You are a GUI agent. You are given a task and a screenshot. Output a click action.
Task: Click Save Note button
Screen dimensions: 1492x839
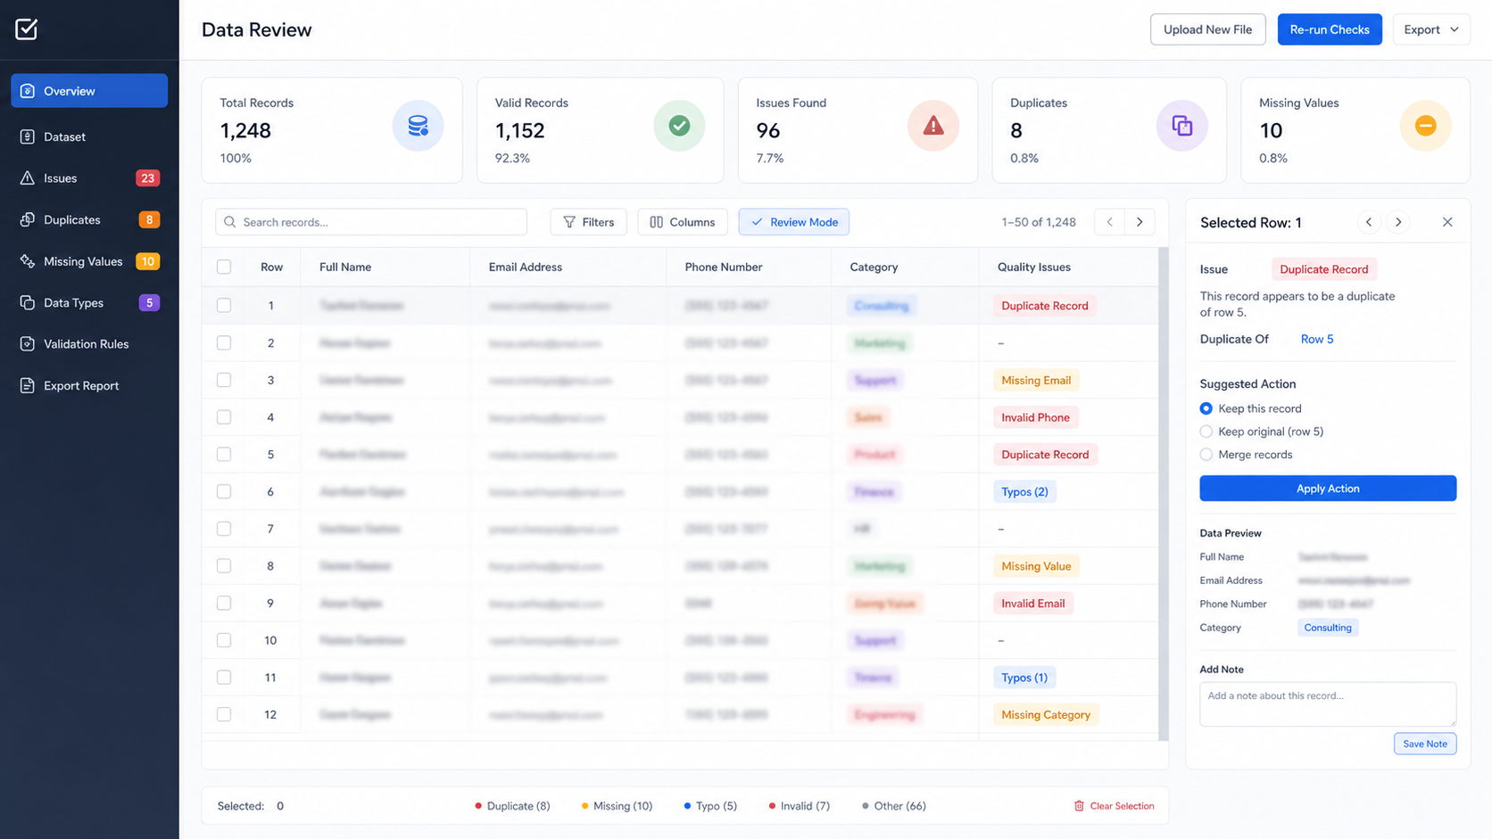tap(1425, 744)
